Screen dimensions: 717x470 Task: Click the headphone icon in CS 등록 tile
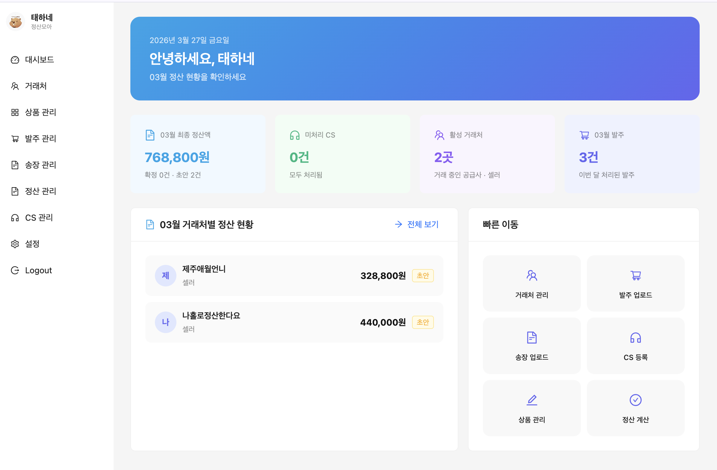click(636, 338)
